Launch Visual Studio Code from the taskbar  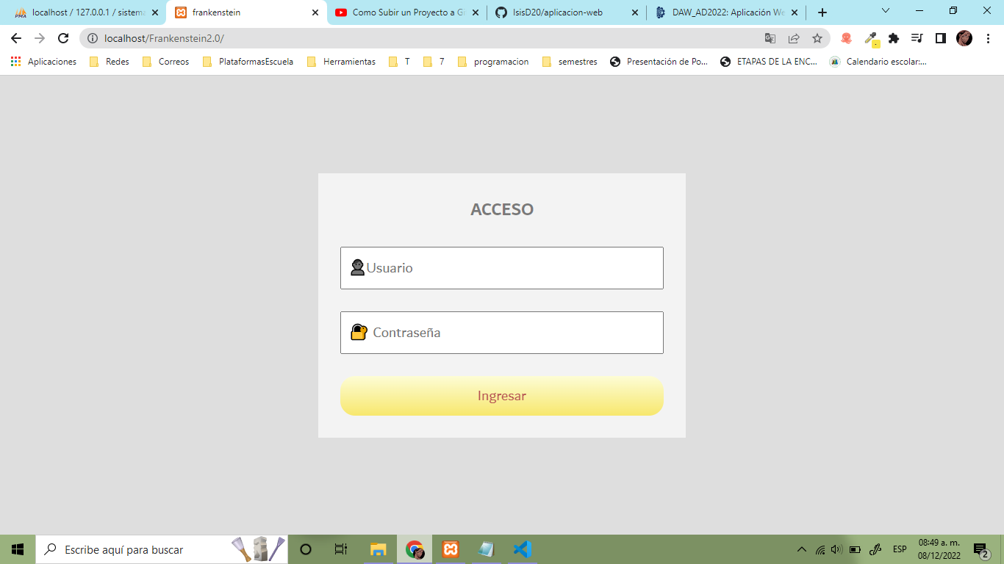pos(522,549)
